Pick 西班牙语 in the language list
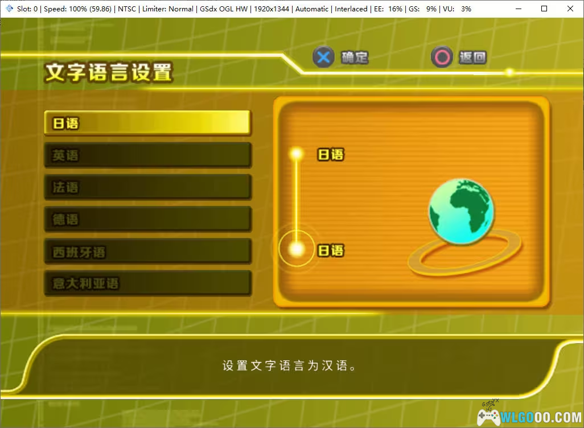584x428 pixels. [147, 252]
